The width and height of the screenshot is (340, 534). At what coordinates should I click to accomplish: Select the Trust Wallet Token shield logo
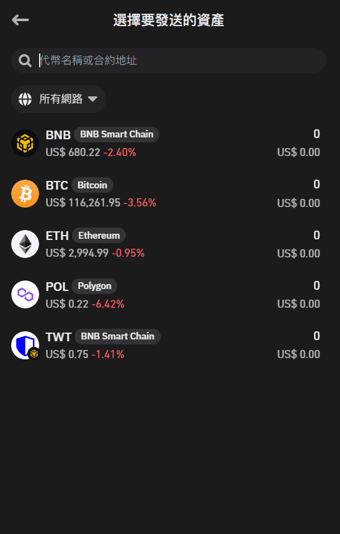[x=25, y=345]
